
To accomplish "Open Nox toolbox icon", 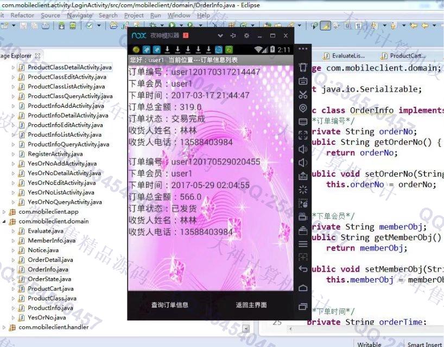I will (x=303, y=230).
